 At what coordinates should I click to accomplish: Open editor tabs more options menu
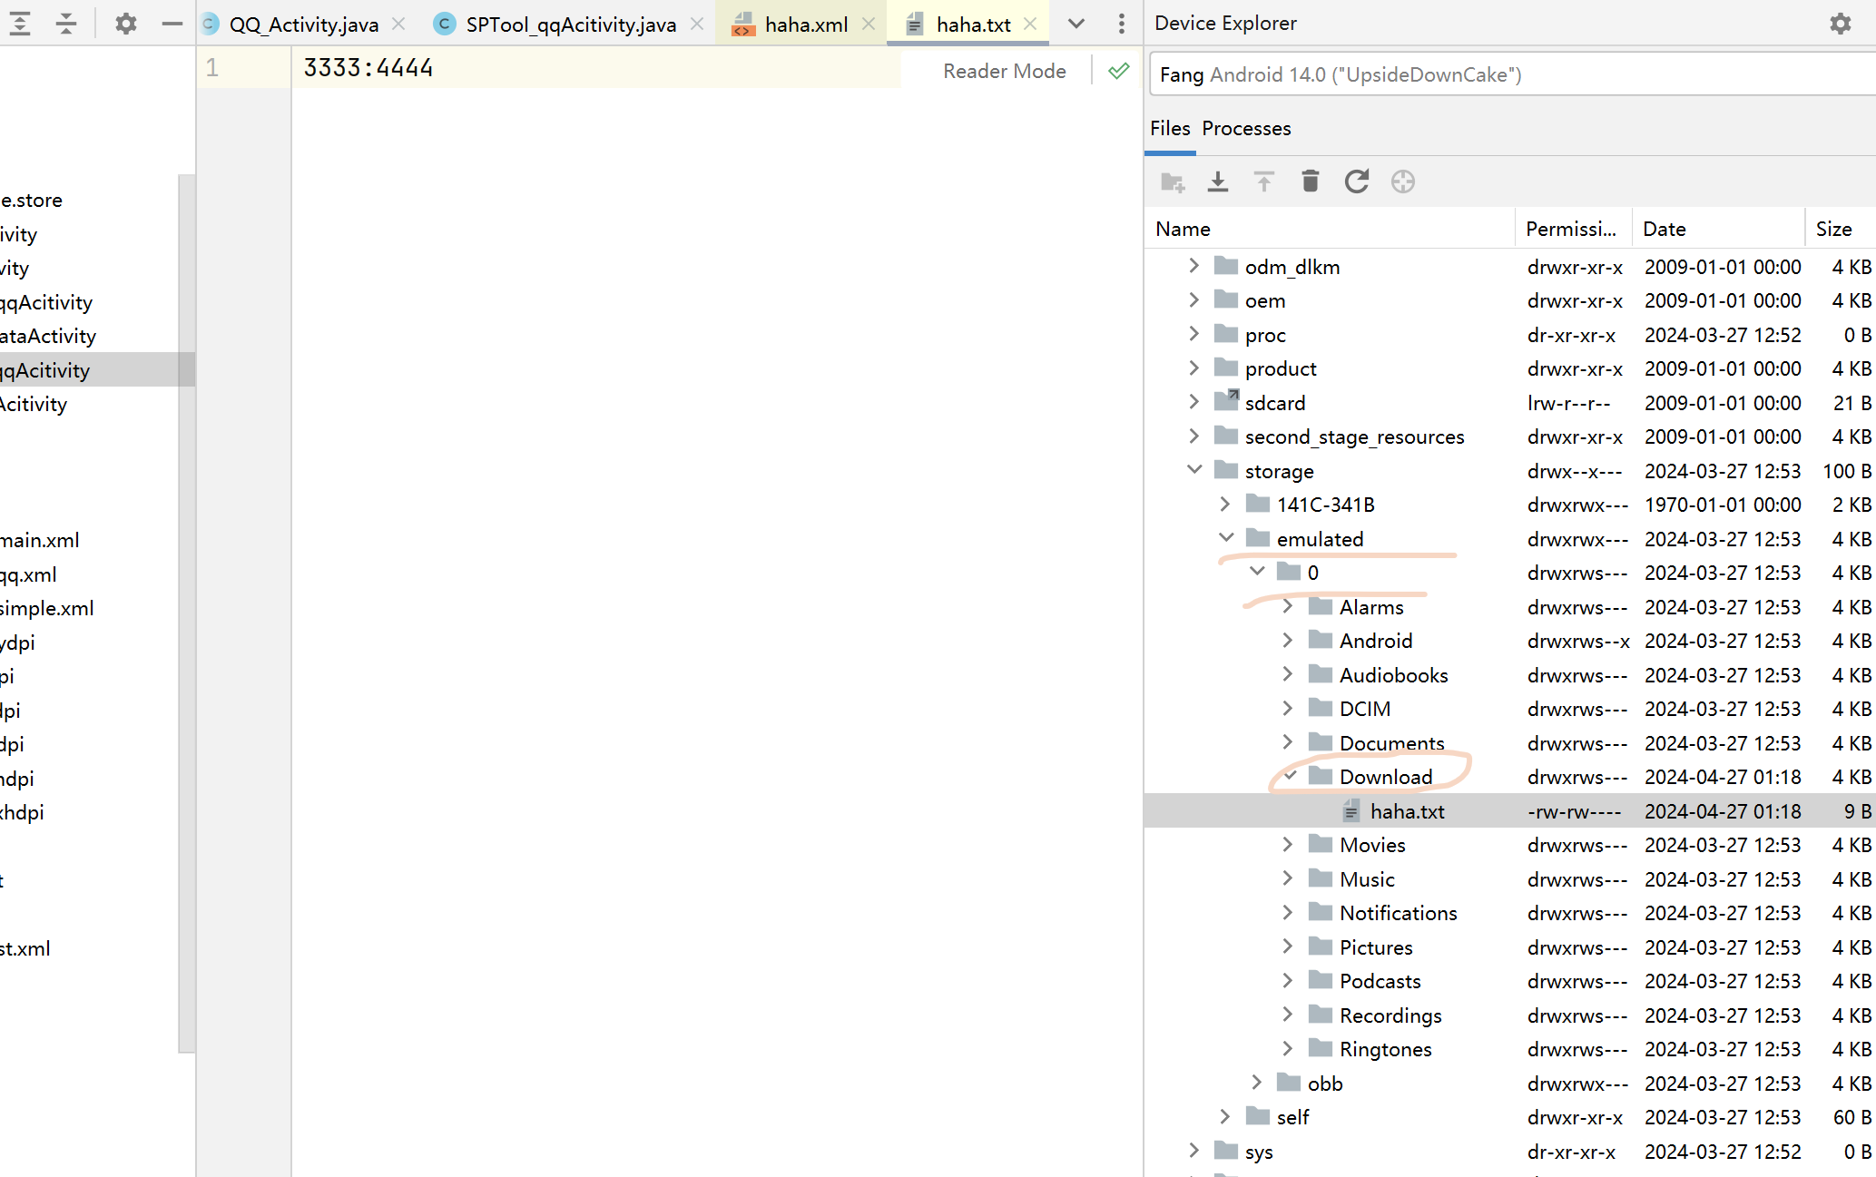(x=1122, y=24)
